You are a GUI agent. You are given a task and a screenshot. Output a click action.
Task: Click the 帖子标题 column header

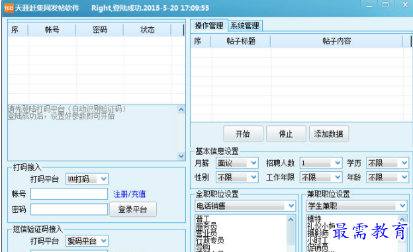coord(241,41)
